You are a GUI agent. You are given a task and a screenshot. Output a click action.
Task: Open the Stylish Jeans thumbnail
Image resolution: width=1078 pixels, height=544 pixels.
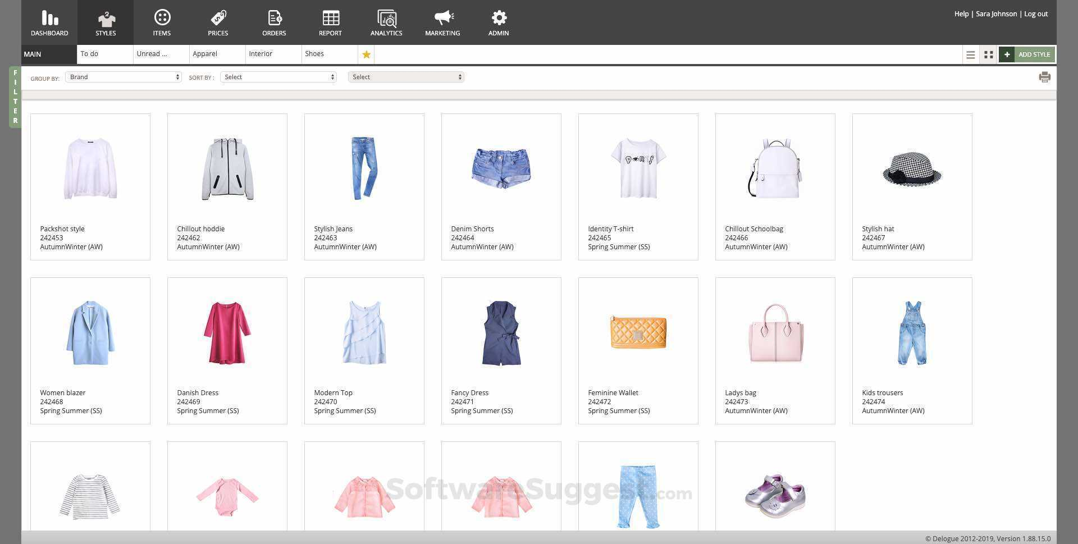click(364, 168)
